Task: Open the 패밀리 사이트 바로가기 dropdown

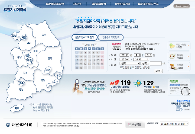Action: click(174, 123)
